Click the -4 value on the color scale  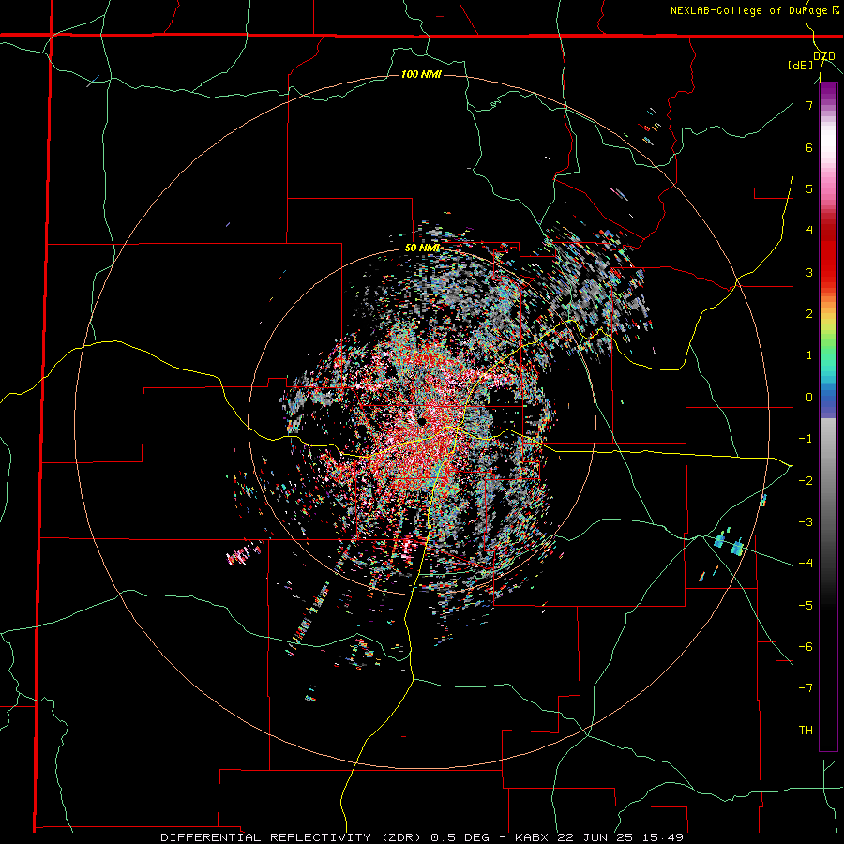[x=806, y=563]
